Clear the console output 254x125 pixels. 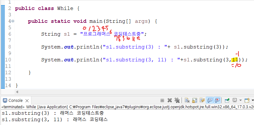pyautogui.click(x=187, y=101)
